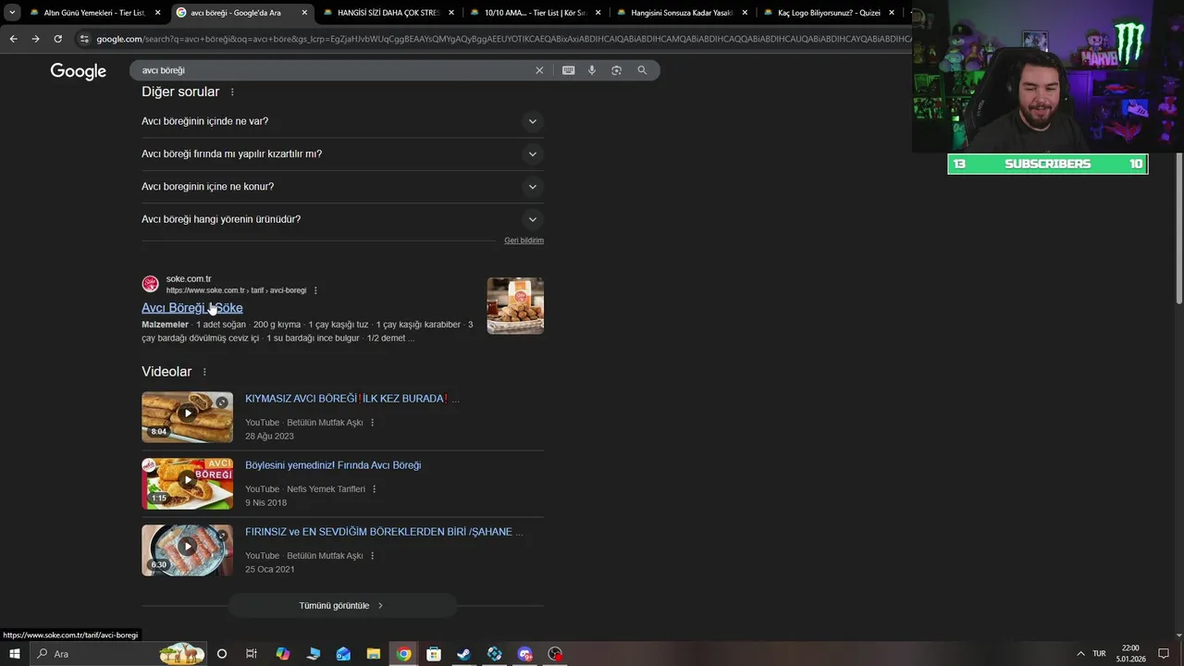Open the Google logo homepage
This screenshot has width=1184, height=666.
(x=79, y=71)
